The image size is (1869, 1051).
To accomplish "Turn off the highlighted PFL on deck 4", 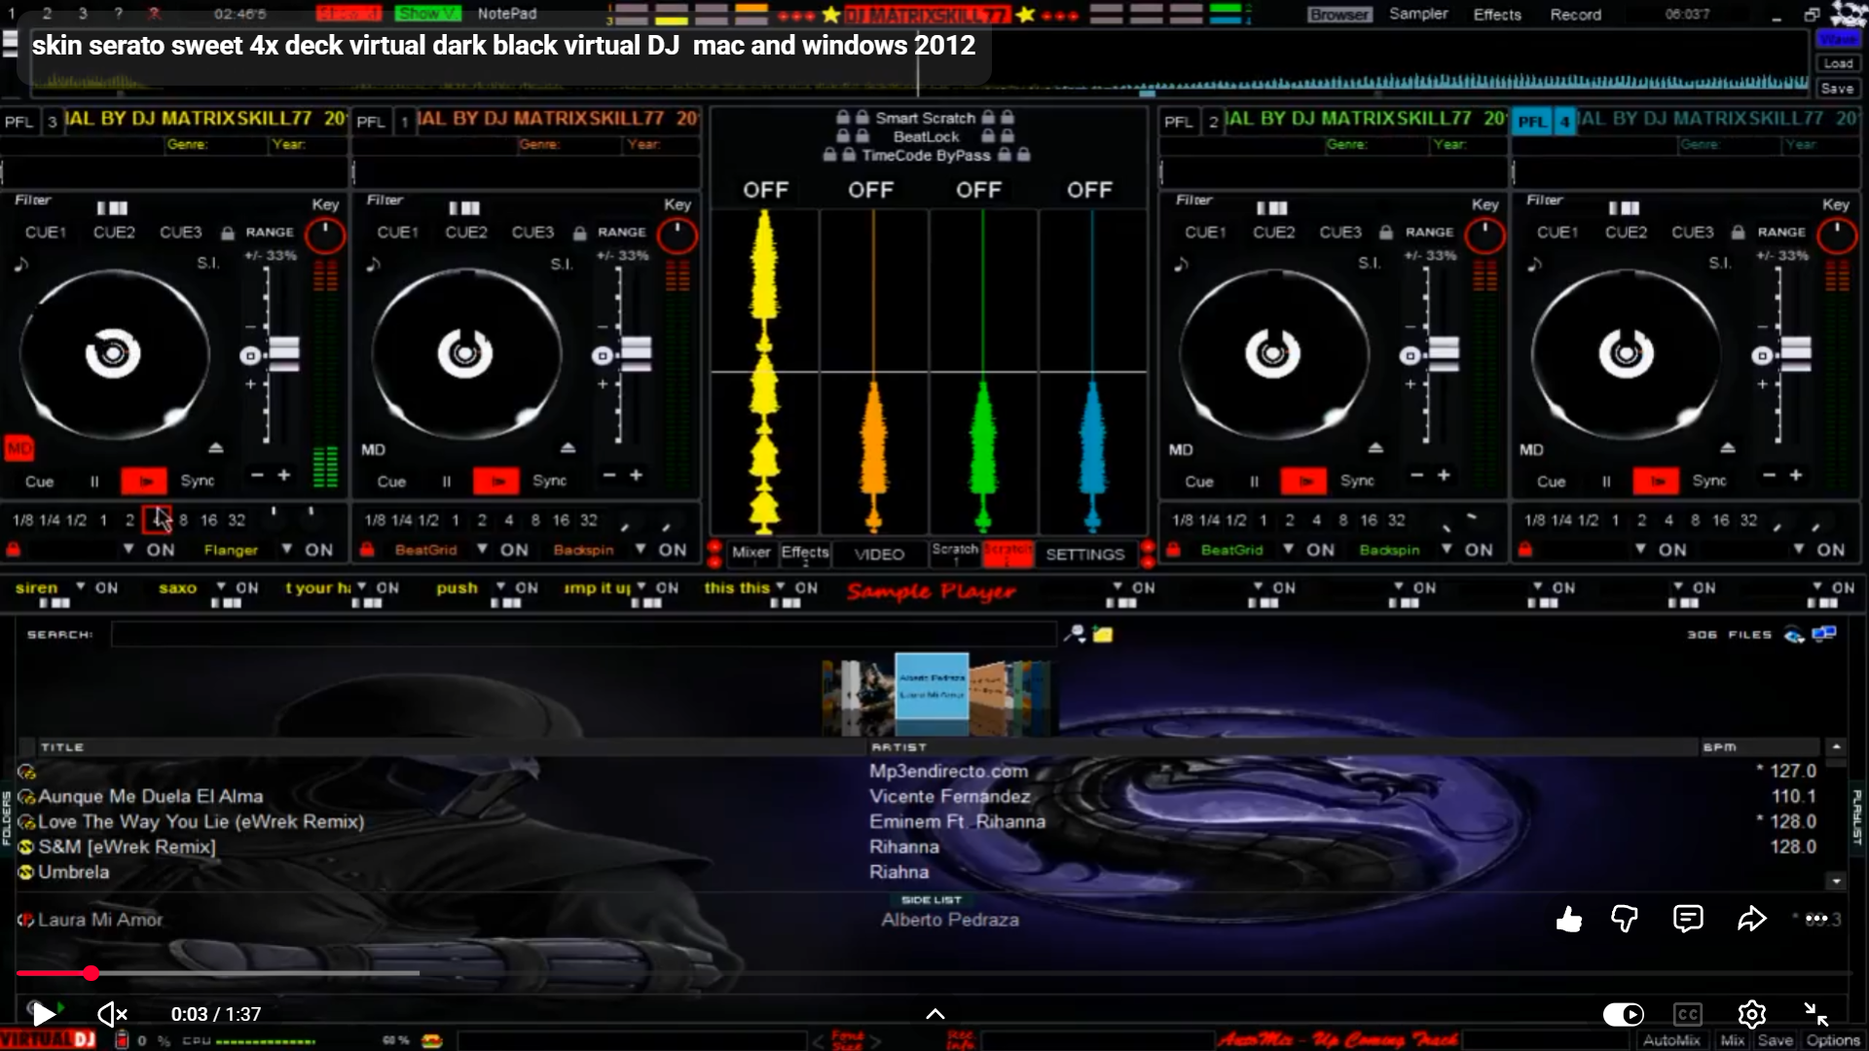I will coord(1531,122).
